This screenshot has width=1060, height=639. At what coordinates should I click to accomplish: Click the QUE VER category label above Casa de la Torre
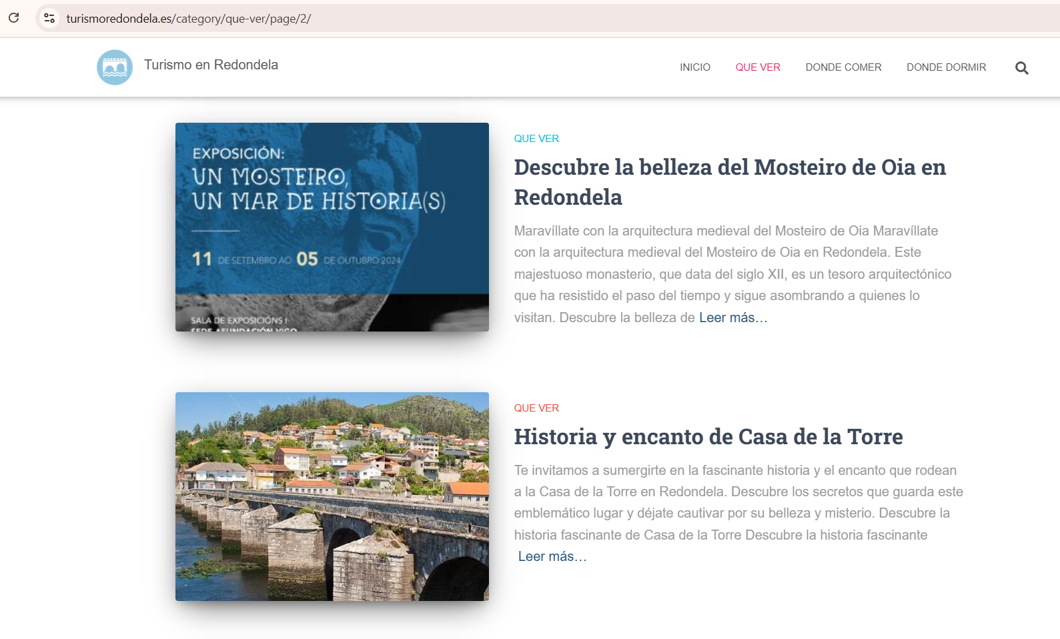point(536,408)
